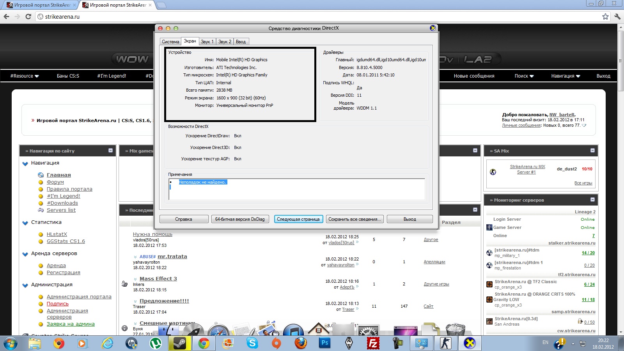Open the 'Mass Effect 3' forum thread

(x=158, y=279)
